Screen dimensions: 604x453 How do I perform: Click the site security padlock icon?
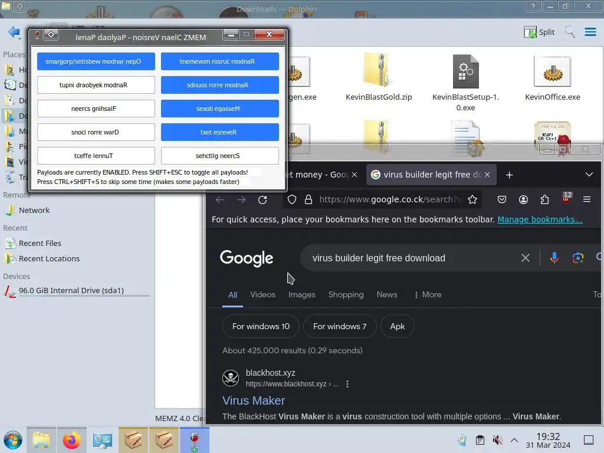coord(308,199)
